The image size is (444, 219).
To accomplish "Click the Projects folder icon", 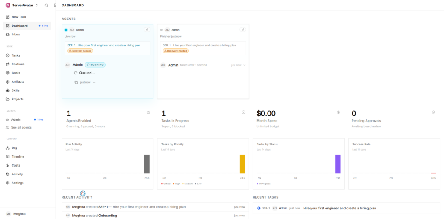I will 8,99.
